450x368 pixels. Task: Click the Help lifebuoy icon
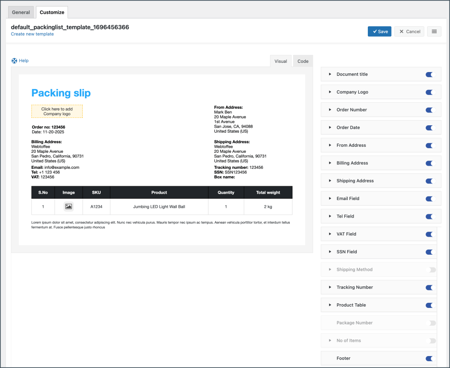(14, 61)
